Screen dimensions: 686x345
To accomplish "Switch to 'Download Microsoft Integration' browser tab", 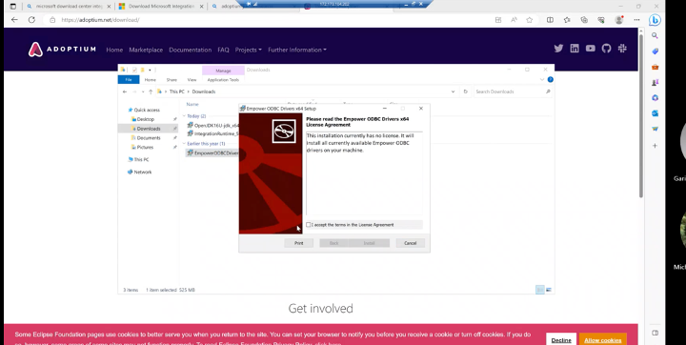I will tap(160, 6).
